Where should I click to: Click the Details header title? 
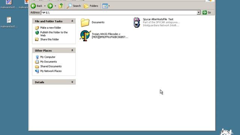click(x=39, y=82)
